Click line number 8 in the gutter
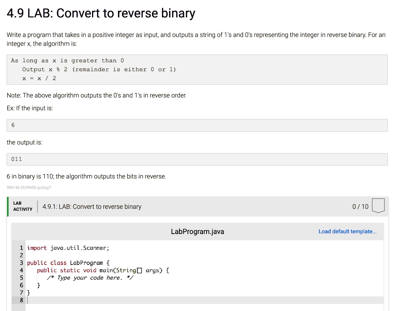The height and width of the screenshot is (311, 396). pyautogui.click(x=21, y=300)
